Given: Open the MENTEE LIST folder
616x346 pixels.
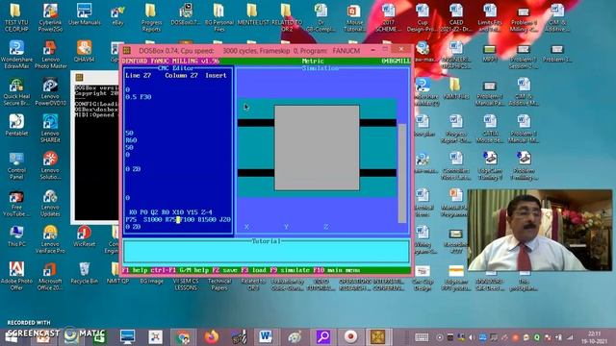Looking at the screenshot, I should (252, 15).
